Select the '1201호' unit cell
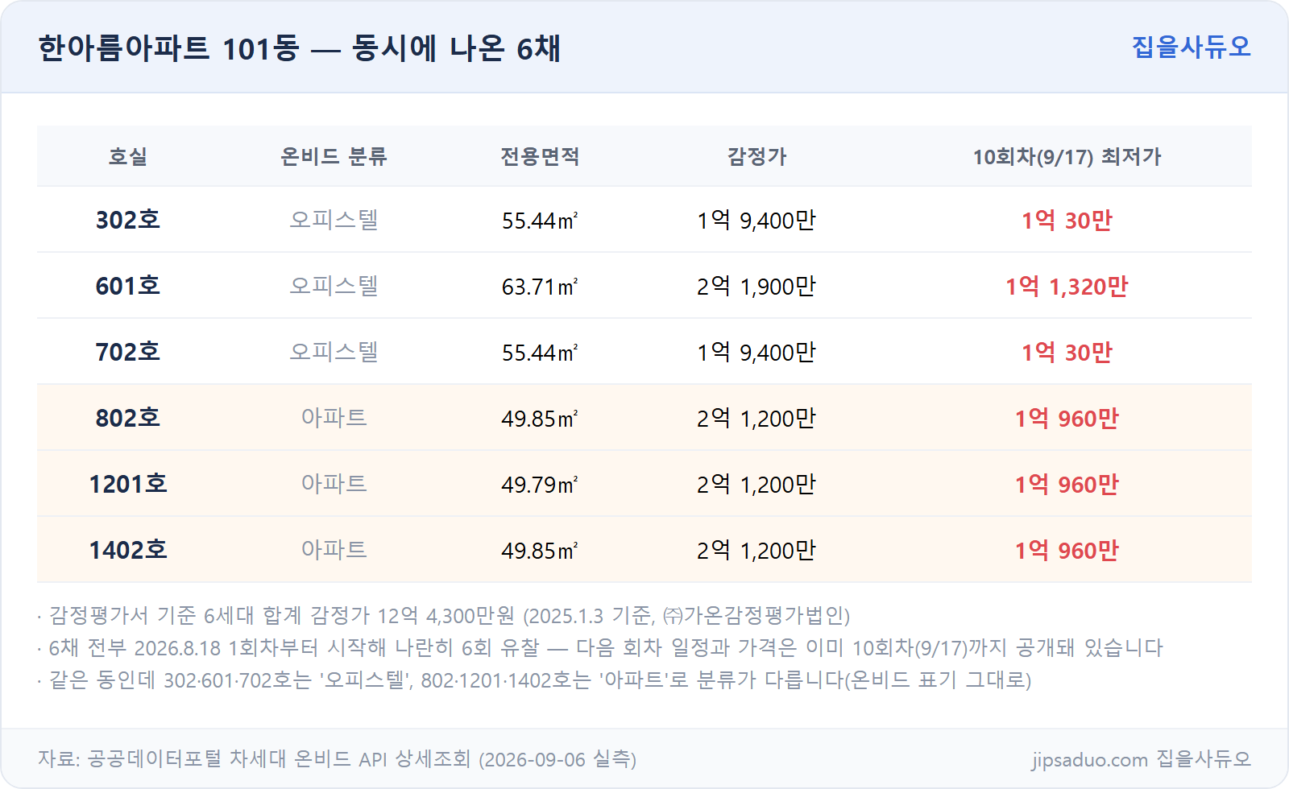The width and height of the screenshot is (1289, 789). click(x=128, y=484)
